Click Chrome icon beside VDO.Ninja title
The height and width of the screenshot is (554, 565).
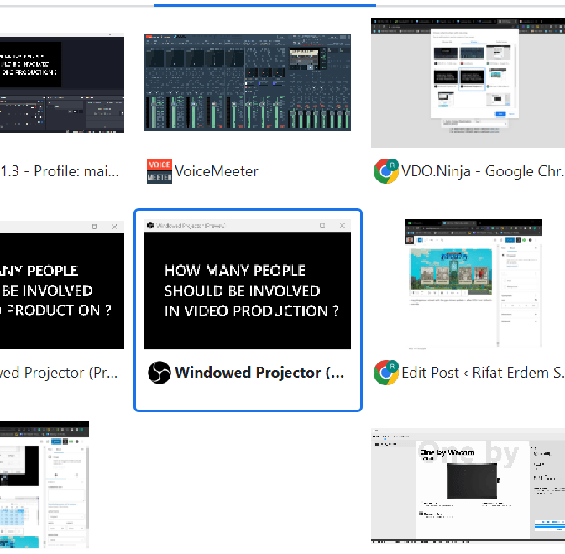(386, 171)
